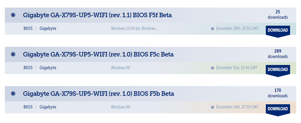Download the BIOS F5f Beta driver
The width and height of the screenshot is (301, 123).
(x=278, y=31)
